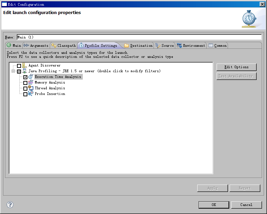Select the Profile Settings tab
Screen dimensions: 267x214
pos(99,45)
